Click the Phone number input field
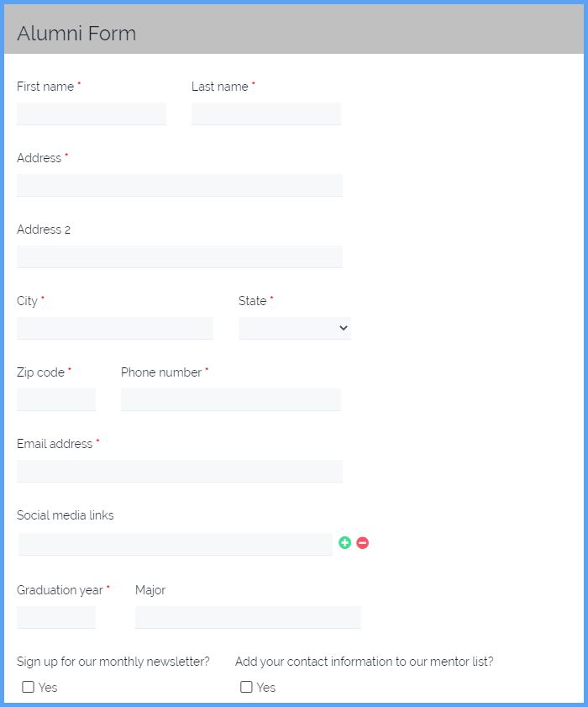 coord(231,399)
